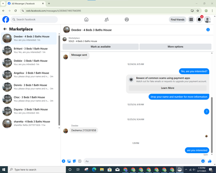Open the Menu grid icon
This screenshot has height=173, width=216.
[191, 19]
